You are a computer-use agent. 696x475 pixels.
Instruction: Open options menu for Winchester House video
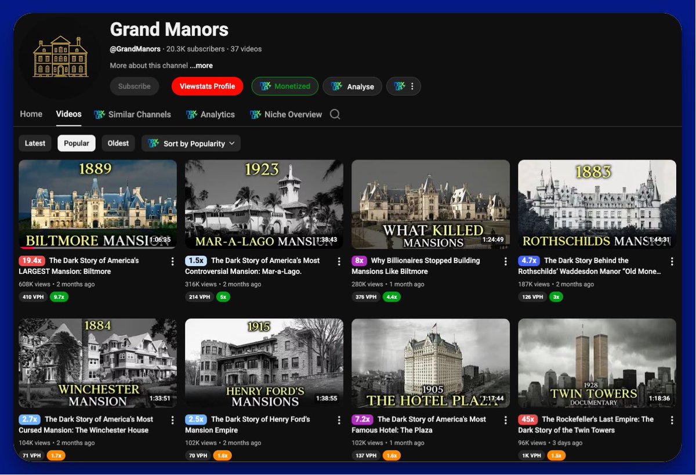172,420
